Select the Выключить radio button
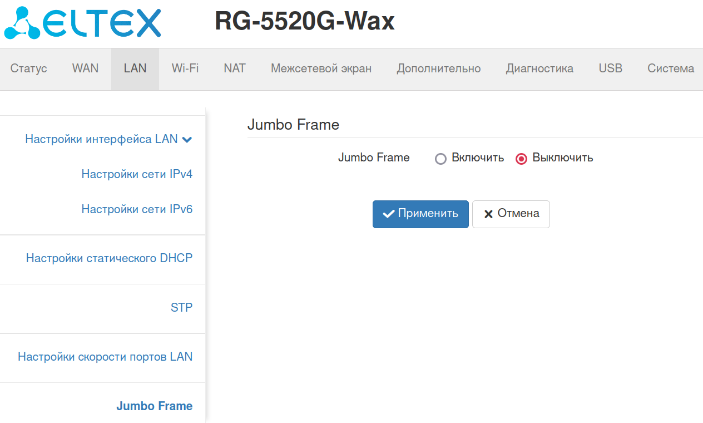 coord(521,159)
